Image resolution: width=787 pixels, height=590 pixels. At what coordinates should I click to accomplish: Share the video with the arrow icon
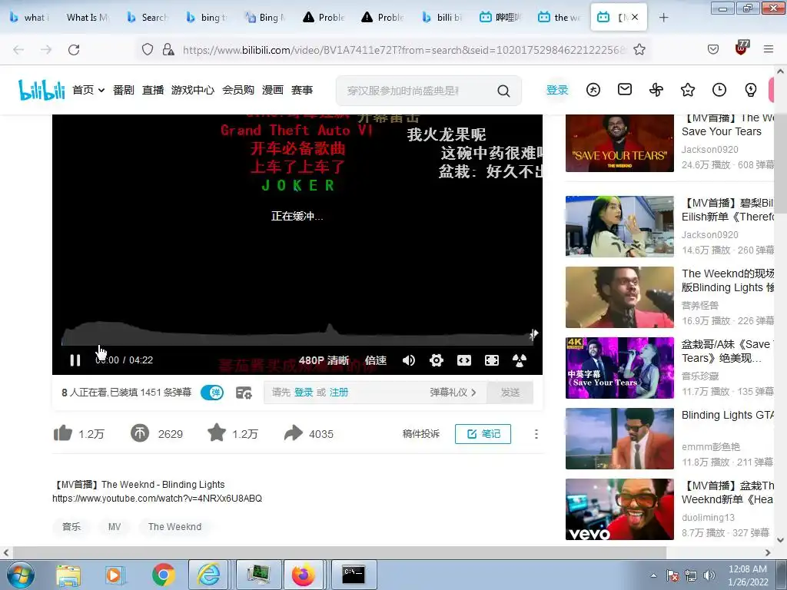294,433
